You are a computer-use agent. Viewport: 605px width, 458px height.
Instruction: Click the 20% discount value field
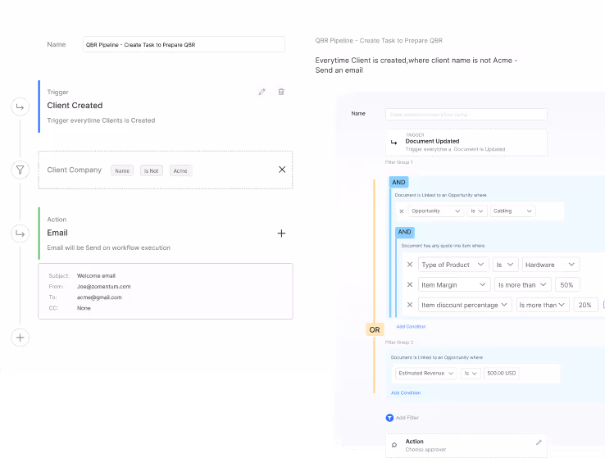tap(585, 305)
